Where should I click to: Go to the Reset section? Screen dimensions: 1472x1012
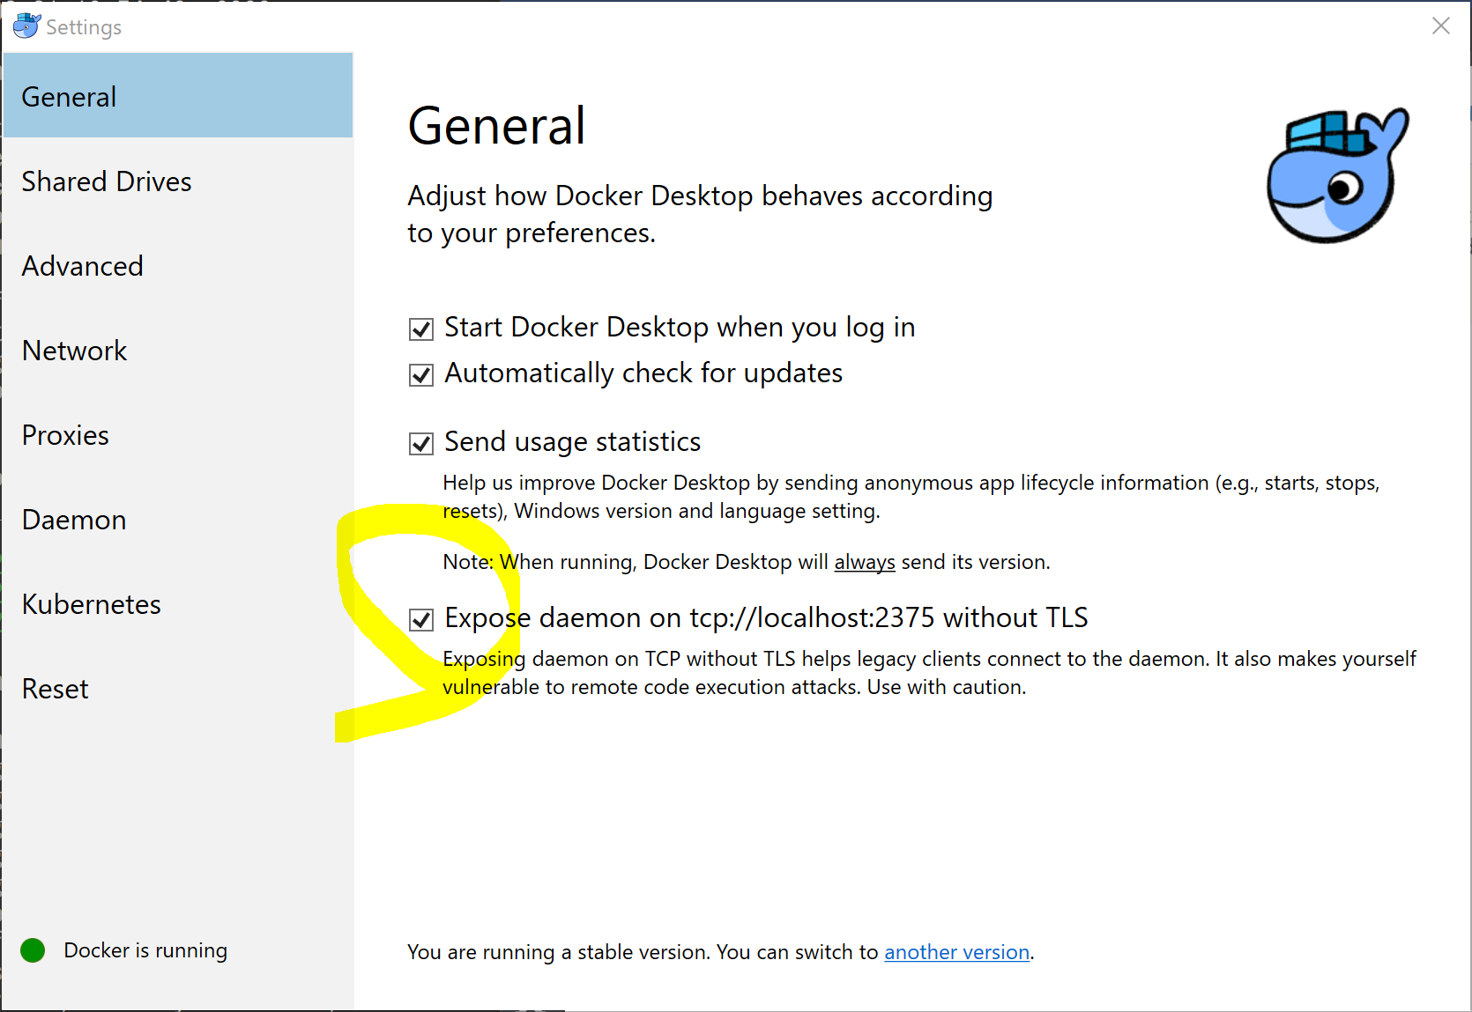coord(178,688)
